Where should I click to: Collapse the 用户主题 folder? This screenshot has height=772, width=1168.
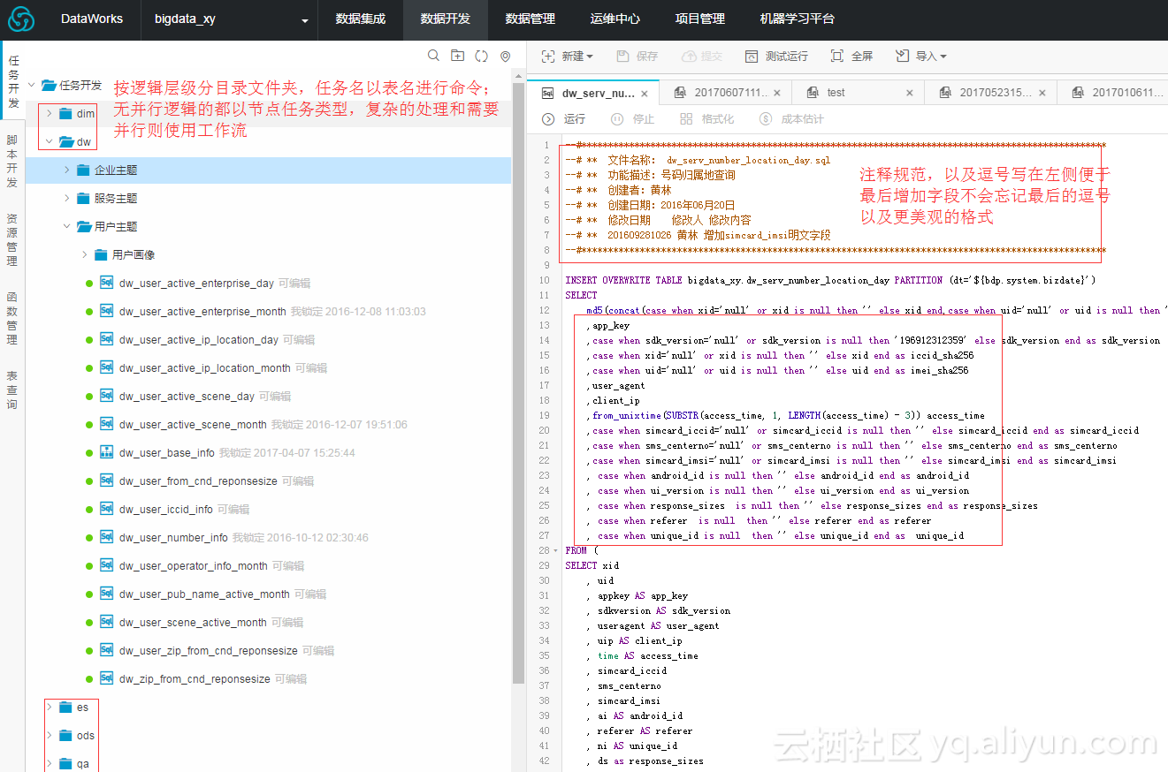coord(66,226)
